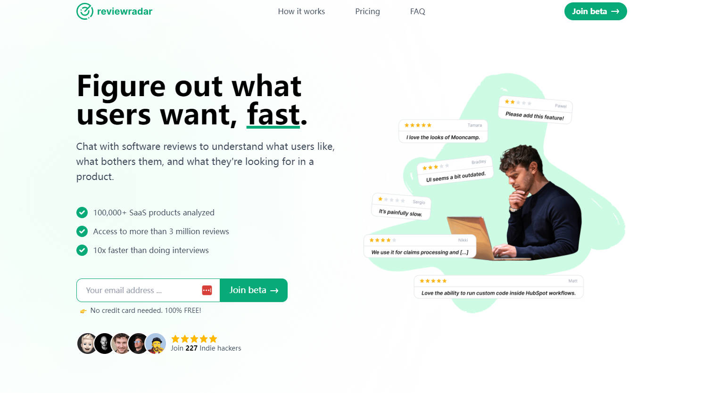Click the Join beta button in header

tap(596, 11)
